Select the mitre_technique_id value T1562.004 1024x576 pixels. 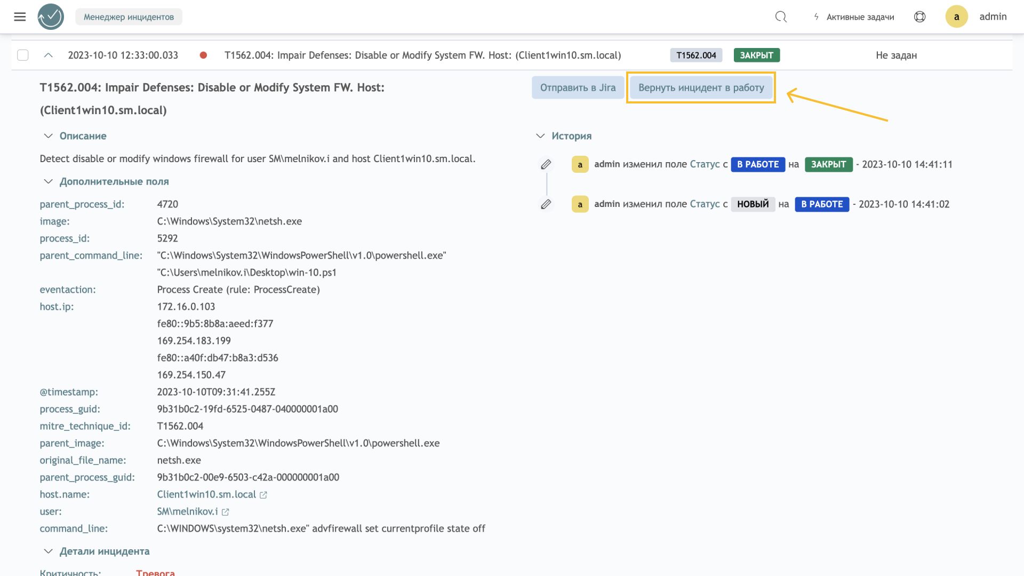coord(180,426)
